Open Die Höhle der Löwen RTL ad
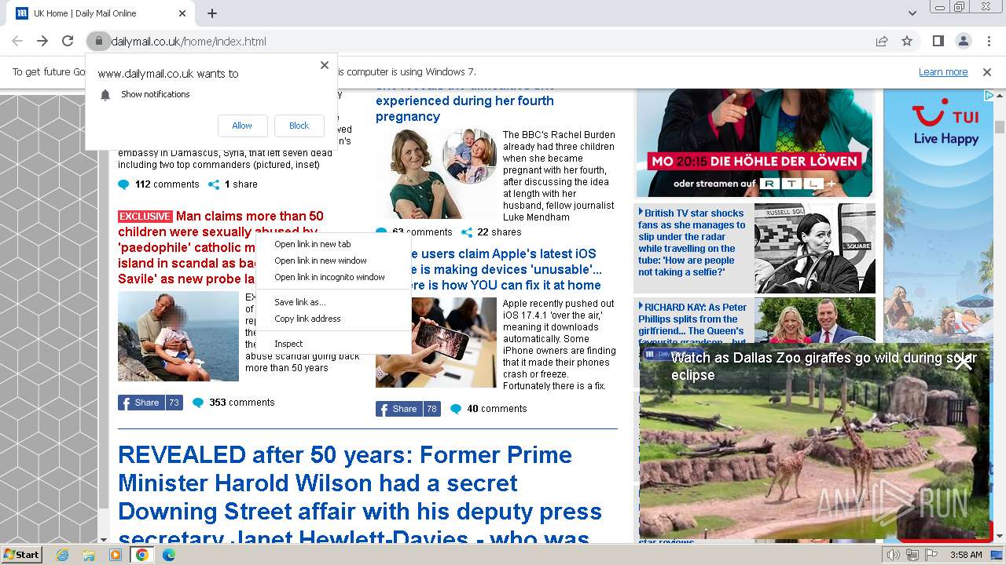Viewport: 1006px width, 565px height. 754,143
